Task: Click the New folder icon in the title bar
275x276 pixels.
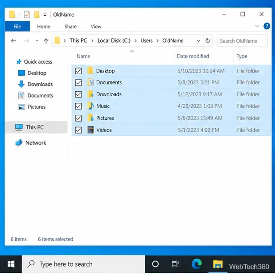Action: [37, 14]
